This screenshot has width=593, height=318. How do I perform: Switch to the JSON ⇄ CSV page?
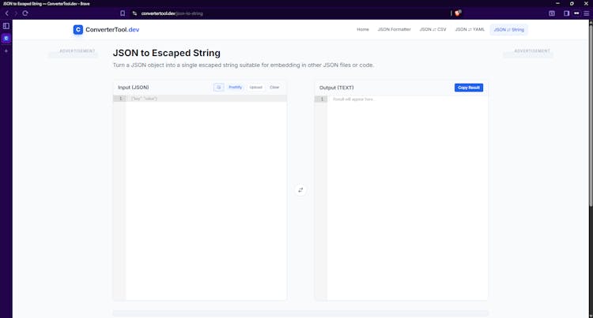coord(432,29)
